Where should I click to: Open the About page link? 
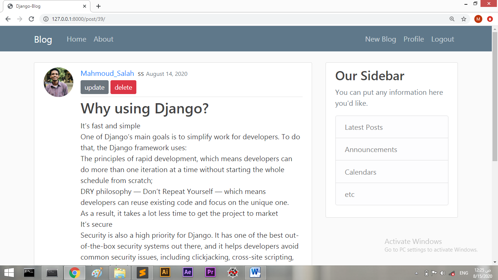click(x=104, y=39)
